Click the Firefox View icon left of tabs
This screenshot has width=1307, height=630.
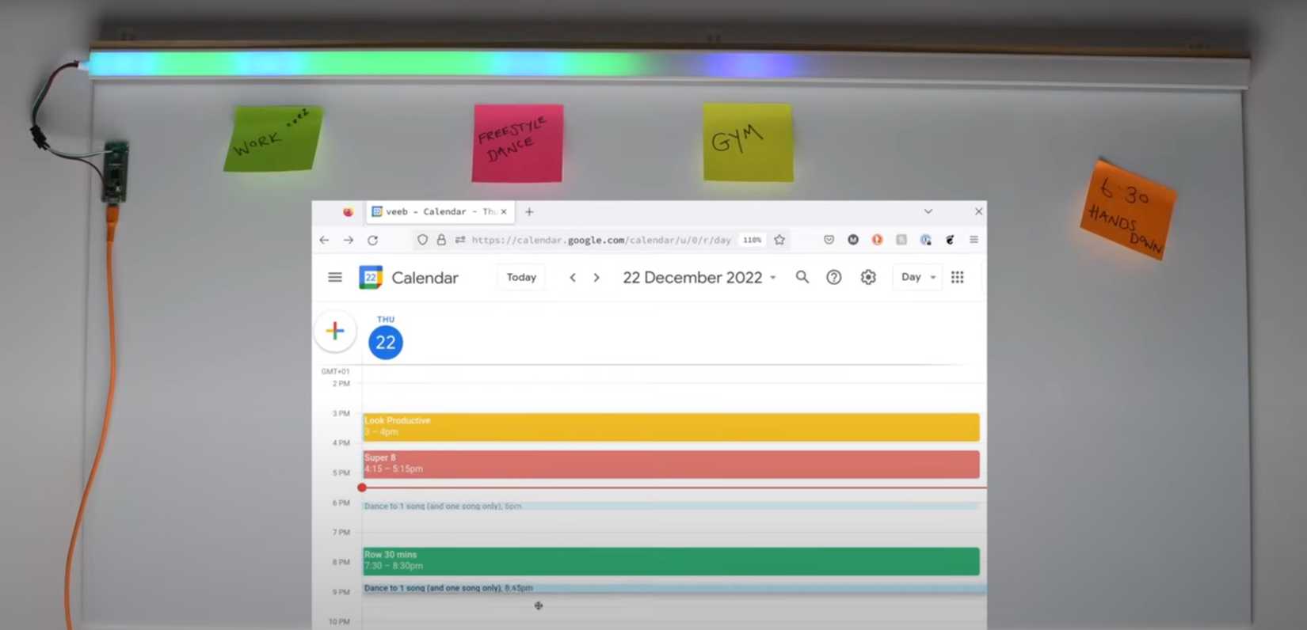pyautogui.click(x=348, y=211)
